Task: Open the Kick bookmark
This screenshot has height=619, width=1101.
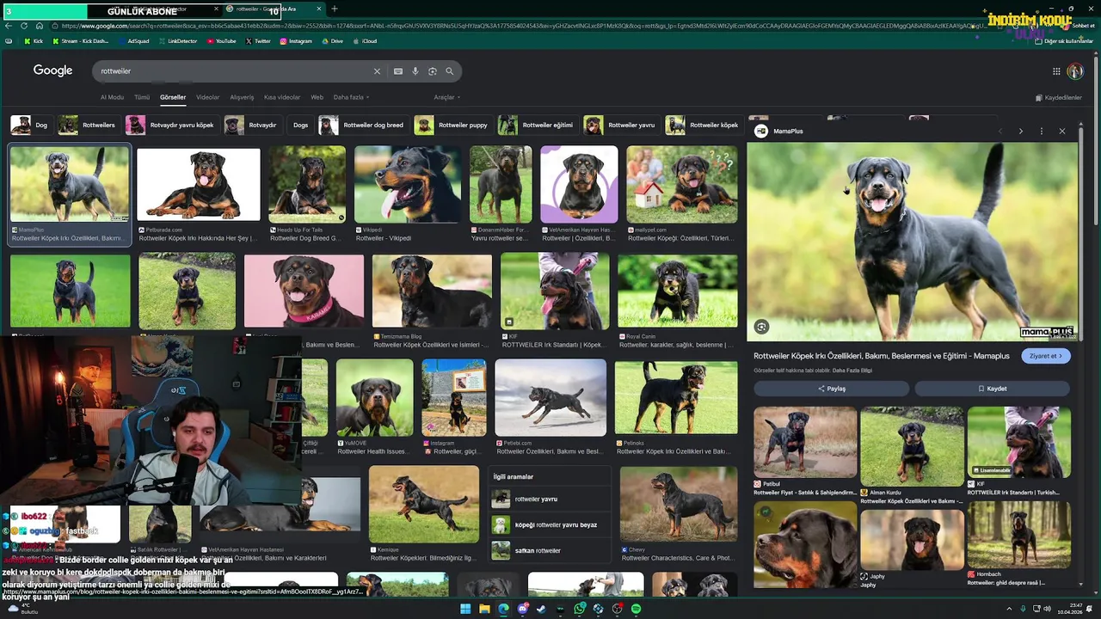Action: point(33,41)
